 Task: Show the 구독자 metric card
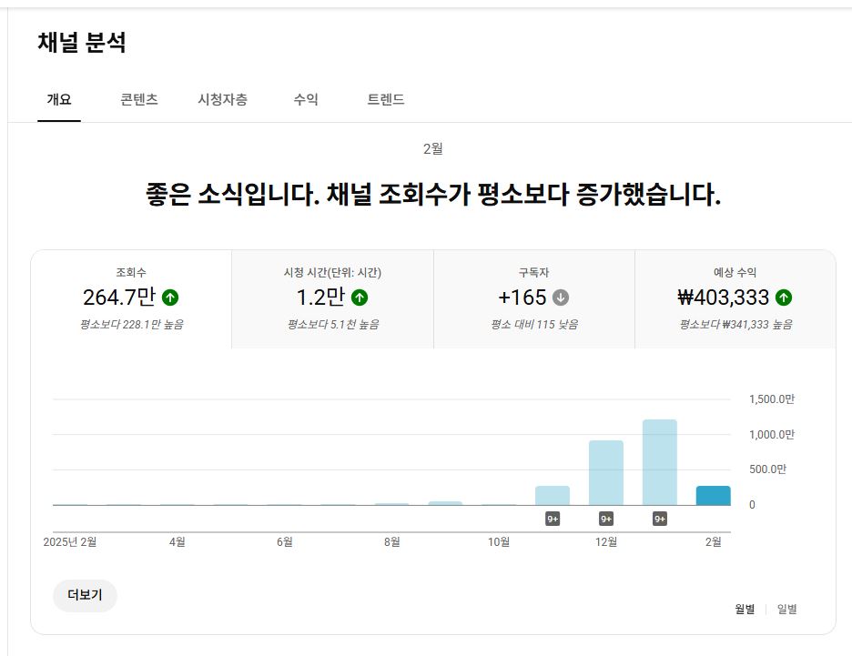(x=533, y=299)
